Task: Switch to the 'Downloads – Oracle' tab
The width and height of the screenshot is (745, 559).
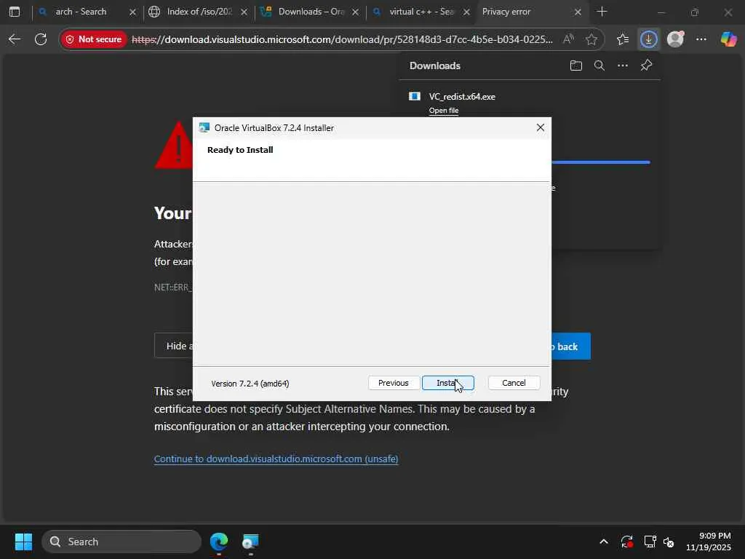Action: (x=311, y=12)
